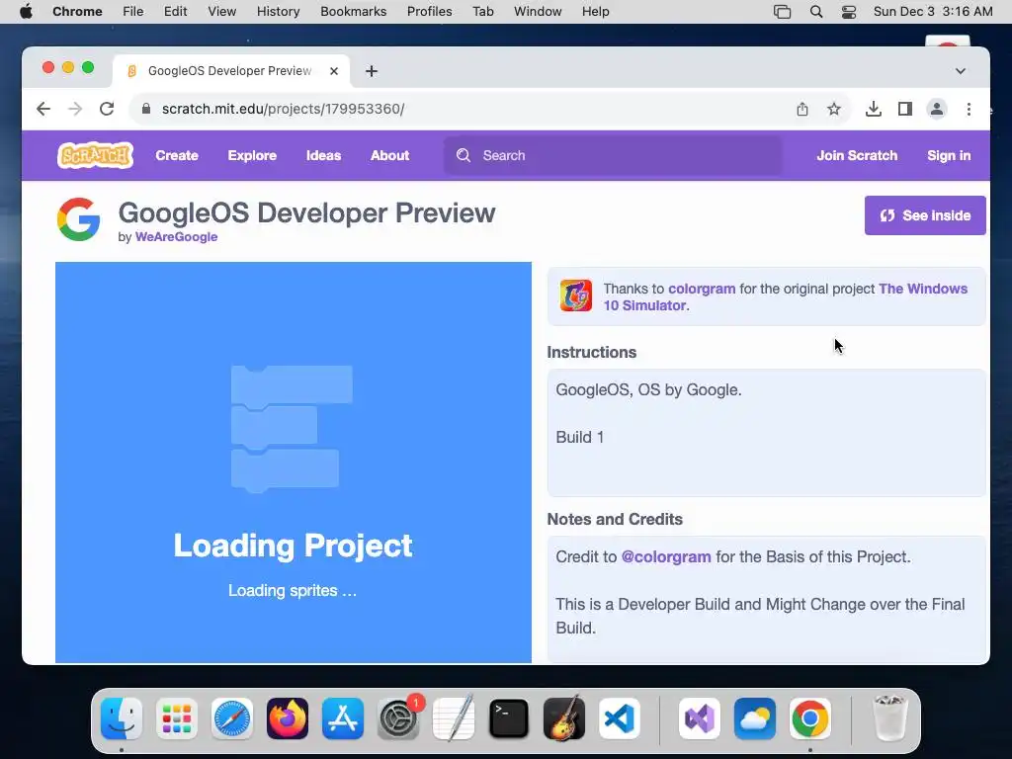Open the View menu
Viewport: 1012px width, 759px height.
click(221, 12)
